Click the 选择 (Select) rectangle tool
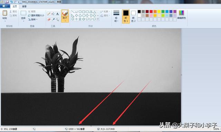 click(x=23, y=13)
